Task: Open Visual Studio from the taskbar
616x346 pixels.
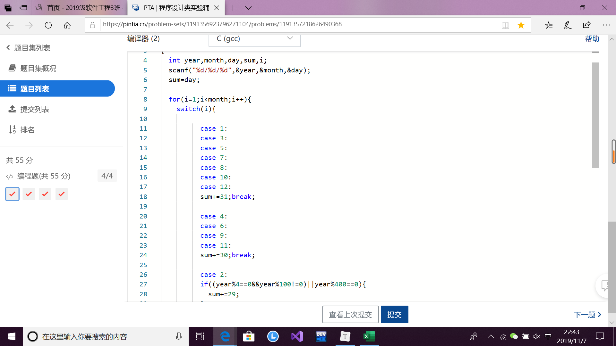Action: 297,336
